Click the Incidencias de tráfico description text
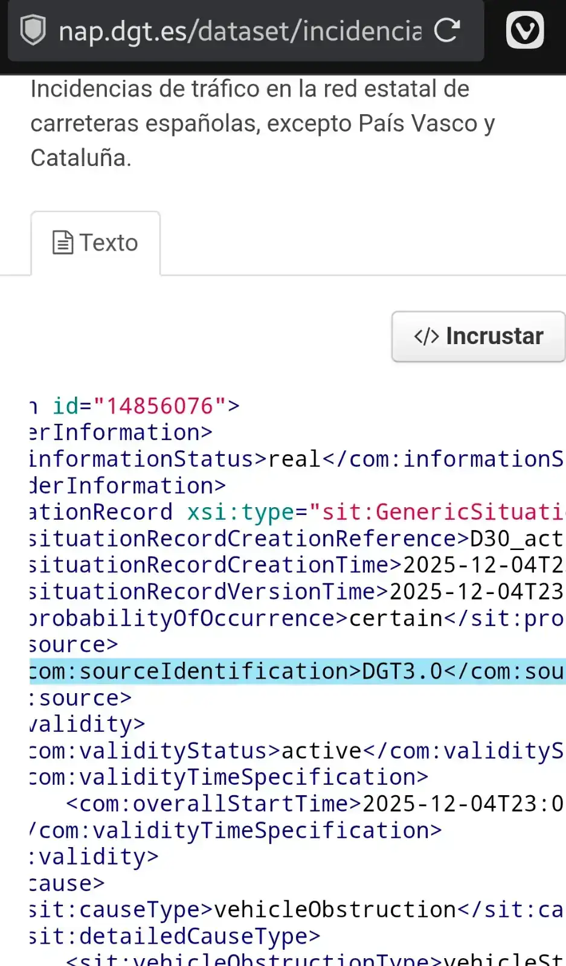Viewport: 566px width, 966px height. (262, 123)
